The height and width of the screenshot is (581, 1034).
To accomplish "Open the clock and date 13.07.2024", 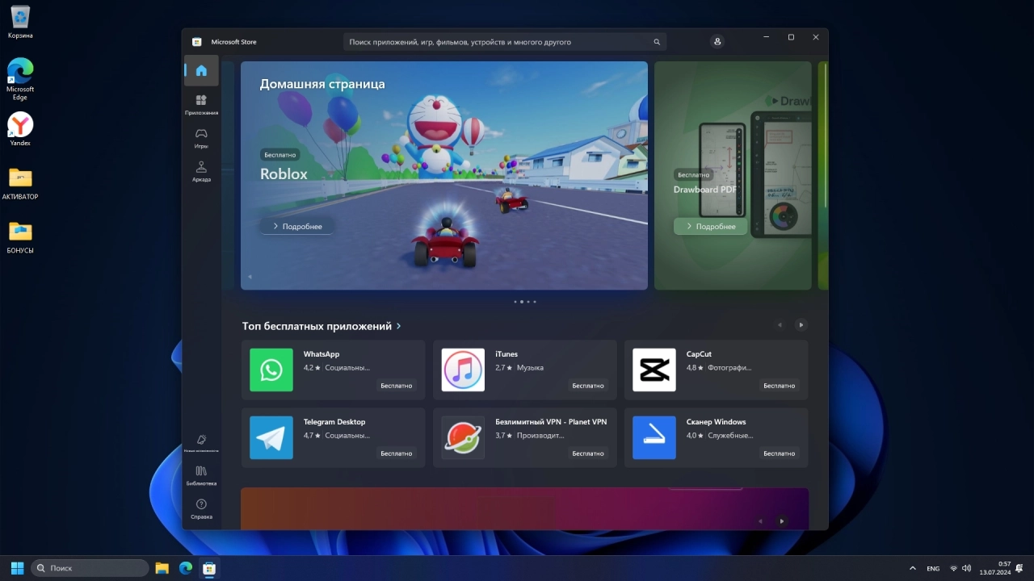I will click(994, 568).
